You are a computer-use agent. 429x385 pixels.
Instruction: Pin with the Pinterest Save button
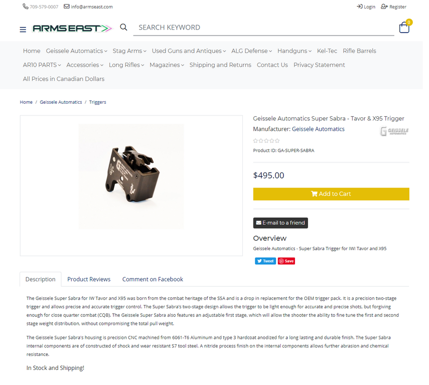(287, 261)
